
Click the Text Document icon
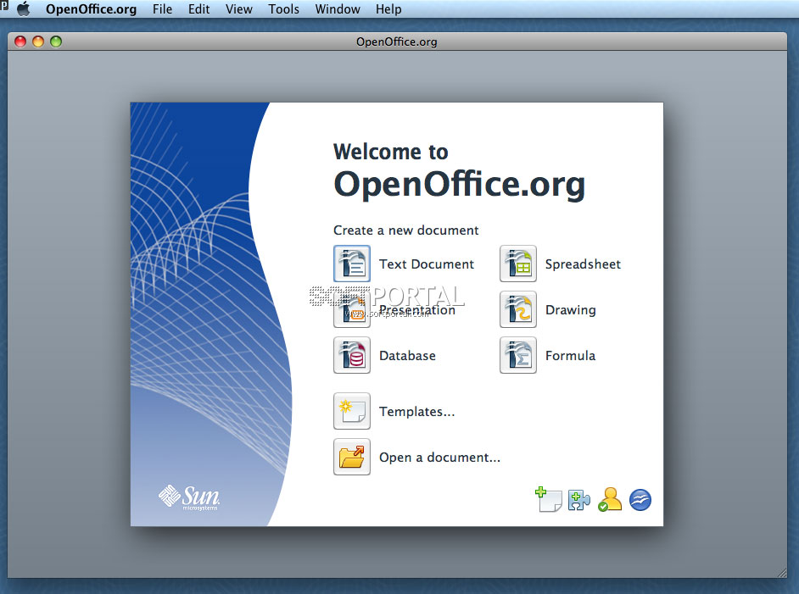coord(352,264)
